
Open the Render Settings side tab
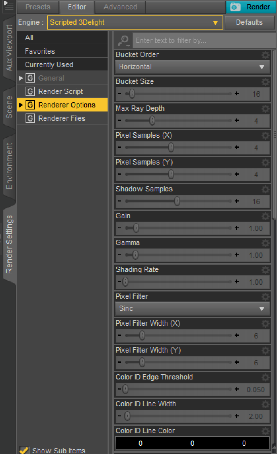click(9, 244)
